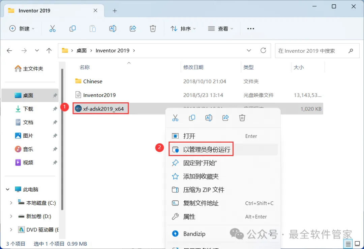Expand 新加卷 (D:) tree node
This screenshot has width=364, height=249.
coord(11,217)
